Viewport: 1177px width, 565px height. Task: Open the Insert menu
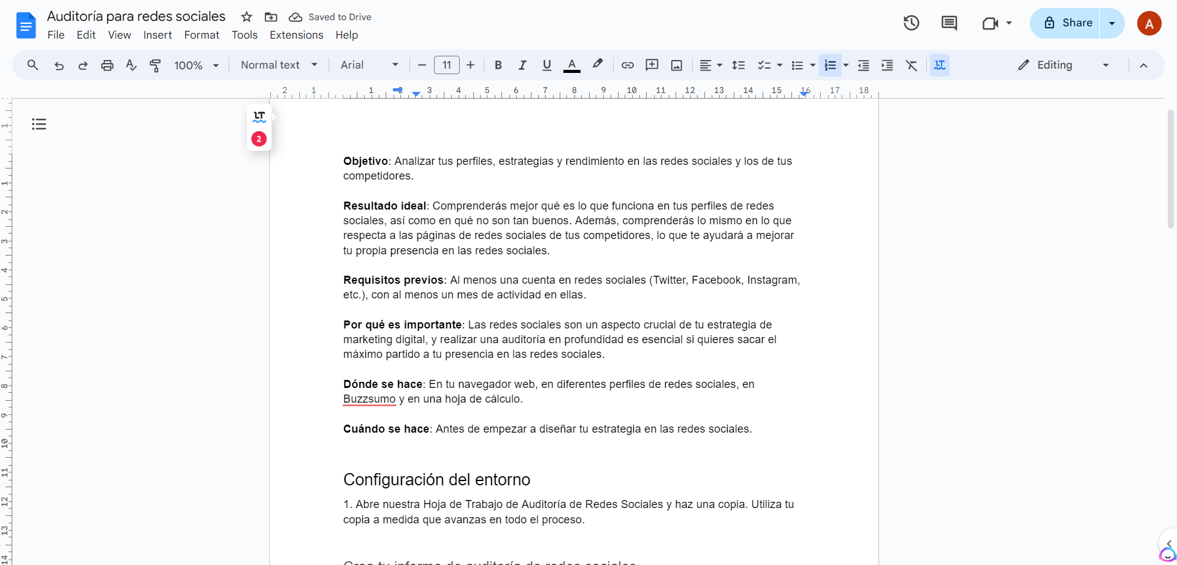coord(158,35)
